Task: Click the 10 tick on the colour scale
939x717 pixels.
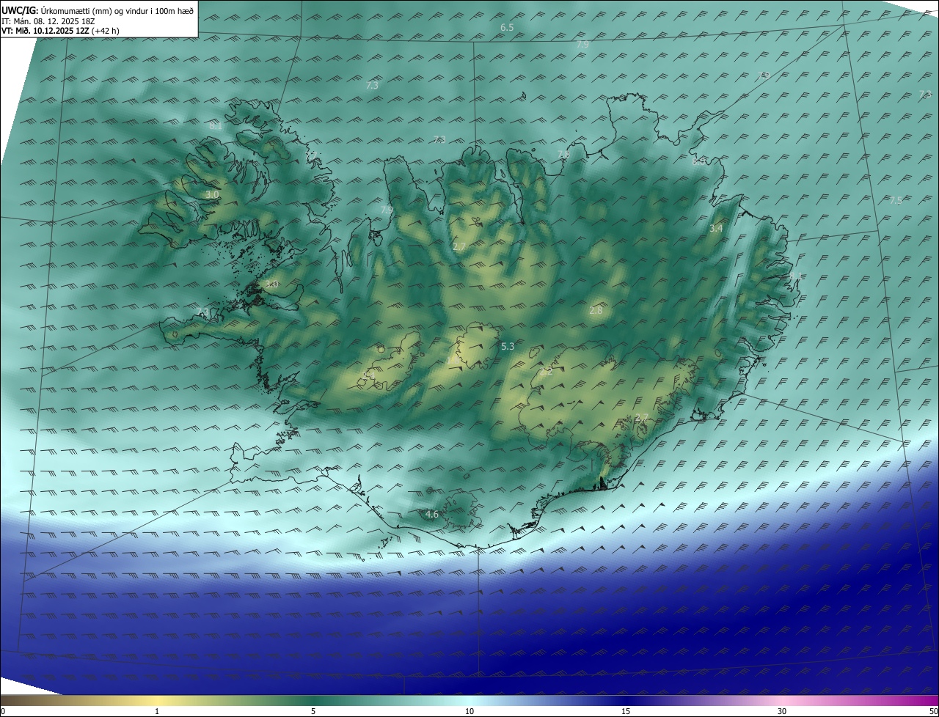Action: click(x=469, y=711)
